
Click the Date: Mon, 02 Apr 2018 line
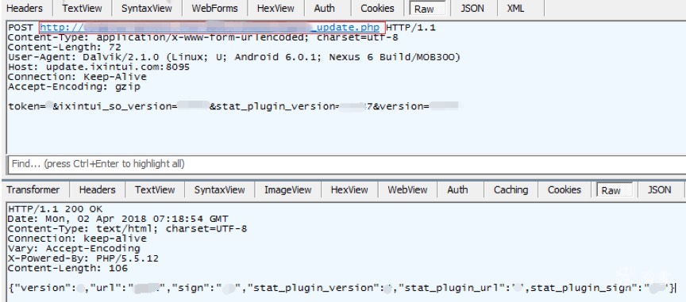point(118,219)
